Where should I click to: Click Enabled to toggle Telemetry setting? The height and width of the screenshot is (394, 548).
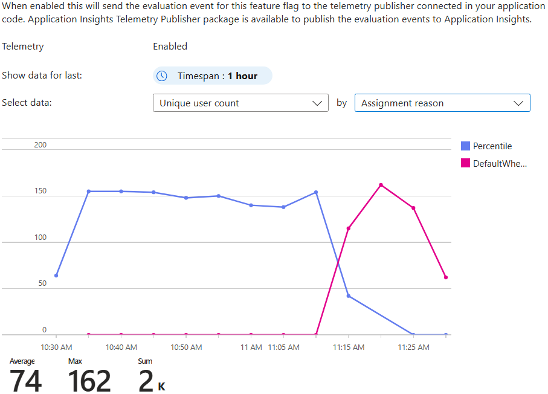pyautogui.click(x=170, y=46)
